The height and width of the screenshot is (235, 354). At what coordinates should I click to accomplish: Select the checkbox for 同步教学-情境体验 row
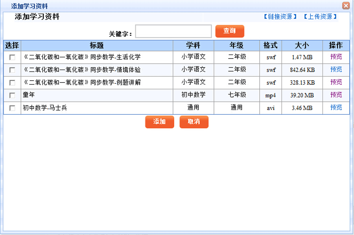12,70
